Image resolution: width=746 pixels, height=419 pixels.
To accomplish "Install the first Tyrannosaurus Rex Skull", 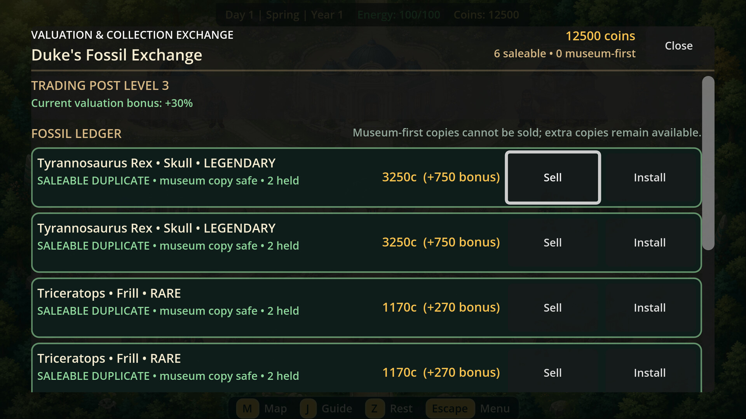I will [650, 177].
